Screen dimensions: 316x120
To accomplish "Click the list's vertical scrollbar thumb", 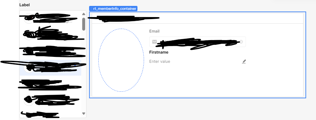I will tap(84, 24).
